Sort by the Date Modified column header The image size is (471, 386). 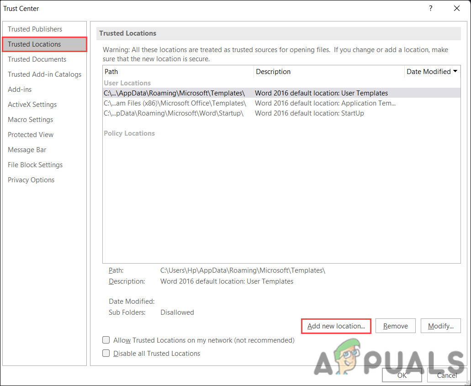(x=432, y=72)
